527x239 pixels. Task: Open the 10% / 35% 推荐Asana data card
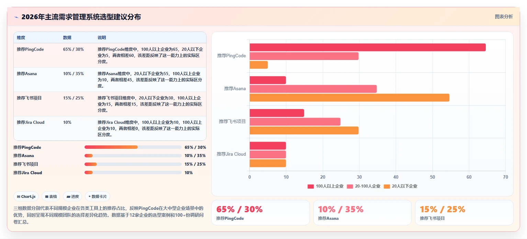(362, 213)
